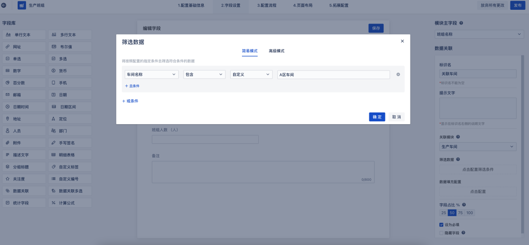
Task: Click the back arrow icon at top left
Action: 4,5
